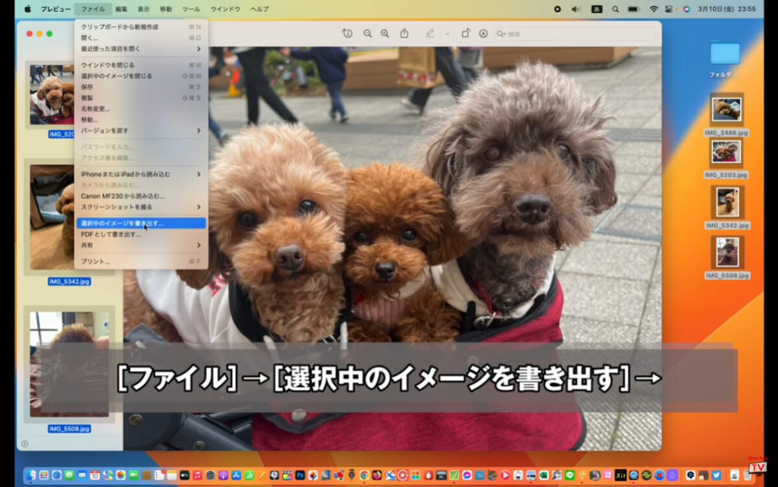
Task: Expand 最近使った項目を開く submenu
Action: 141,49
